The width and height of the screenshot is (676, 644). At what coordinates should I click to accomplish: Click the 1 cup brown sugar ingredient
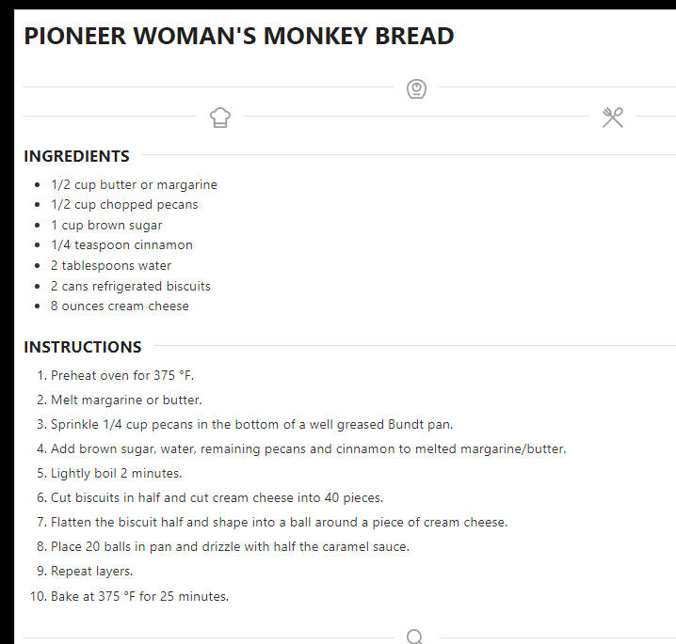(106, 225)
